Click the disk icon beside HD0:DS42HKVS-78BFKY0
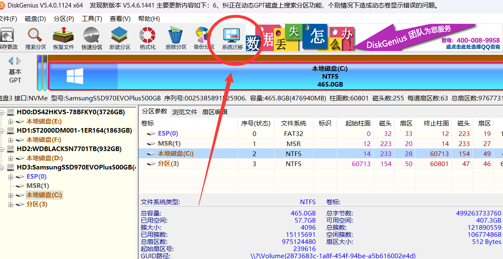Screen dimensions: 503x259 tap(11, 113)
